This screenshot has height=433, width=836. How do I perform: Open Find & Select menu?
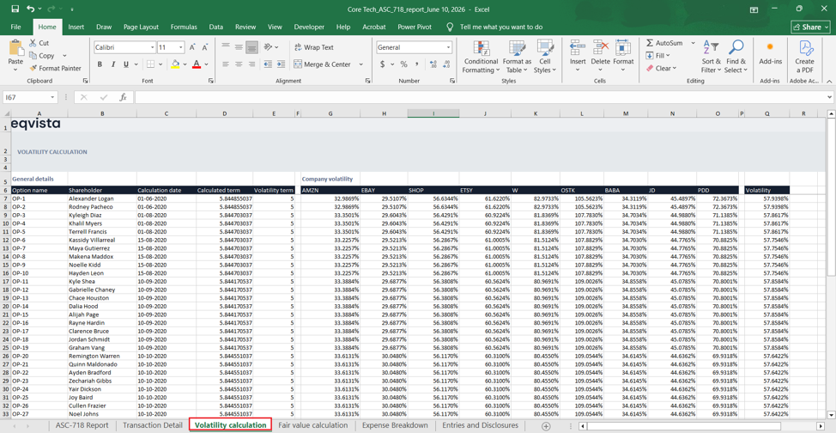click(736, 57)
